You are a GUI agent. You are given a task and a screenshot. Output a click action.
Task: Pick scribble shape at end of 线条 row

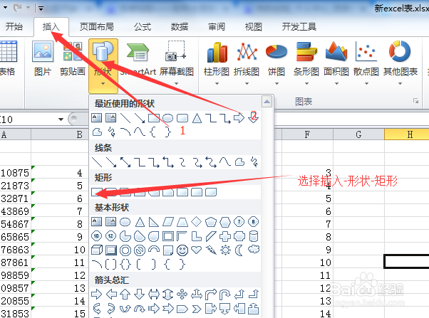[x=254, y=162]
